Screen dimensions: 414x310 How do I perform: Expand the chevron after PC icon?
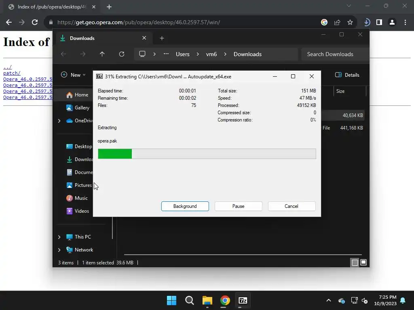pos(154,54)
